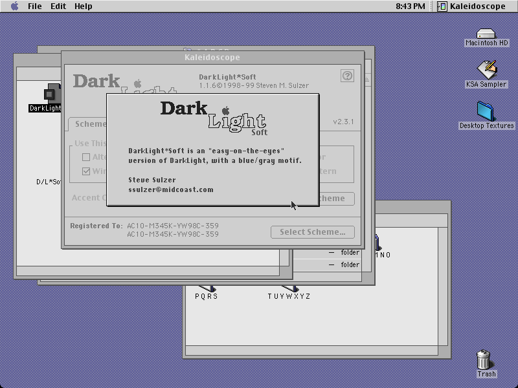518x388 pixels.
Task: Click the PQRS folder label
Action: [207, 296]
